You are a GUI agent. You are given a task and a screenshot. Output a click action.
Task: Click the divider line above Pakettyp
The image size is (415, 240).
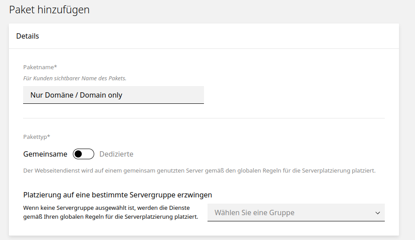click(x=204, y=118)
